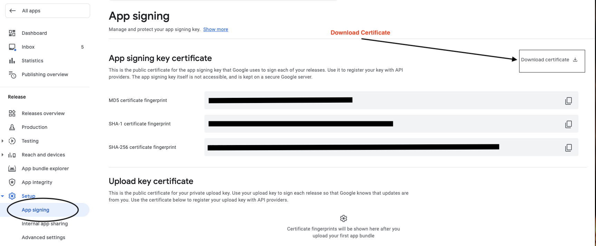This screenshot has height=246, width=596.
Task: Select Internal app sharing menu item
Action: (x=45, y=224)
